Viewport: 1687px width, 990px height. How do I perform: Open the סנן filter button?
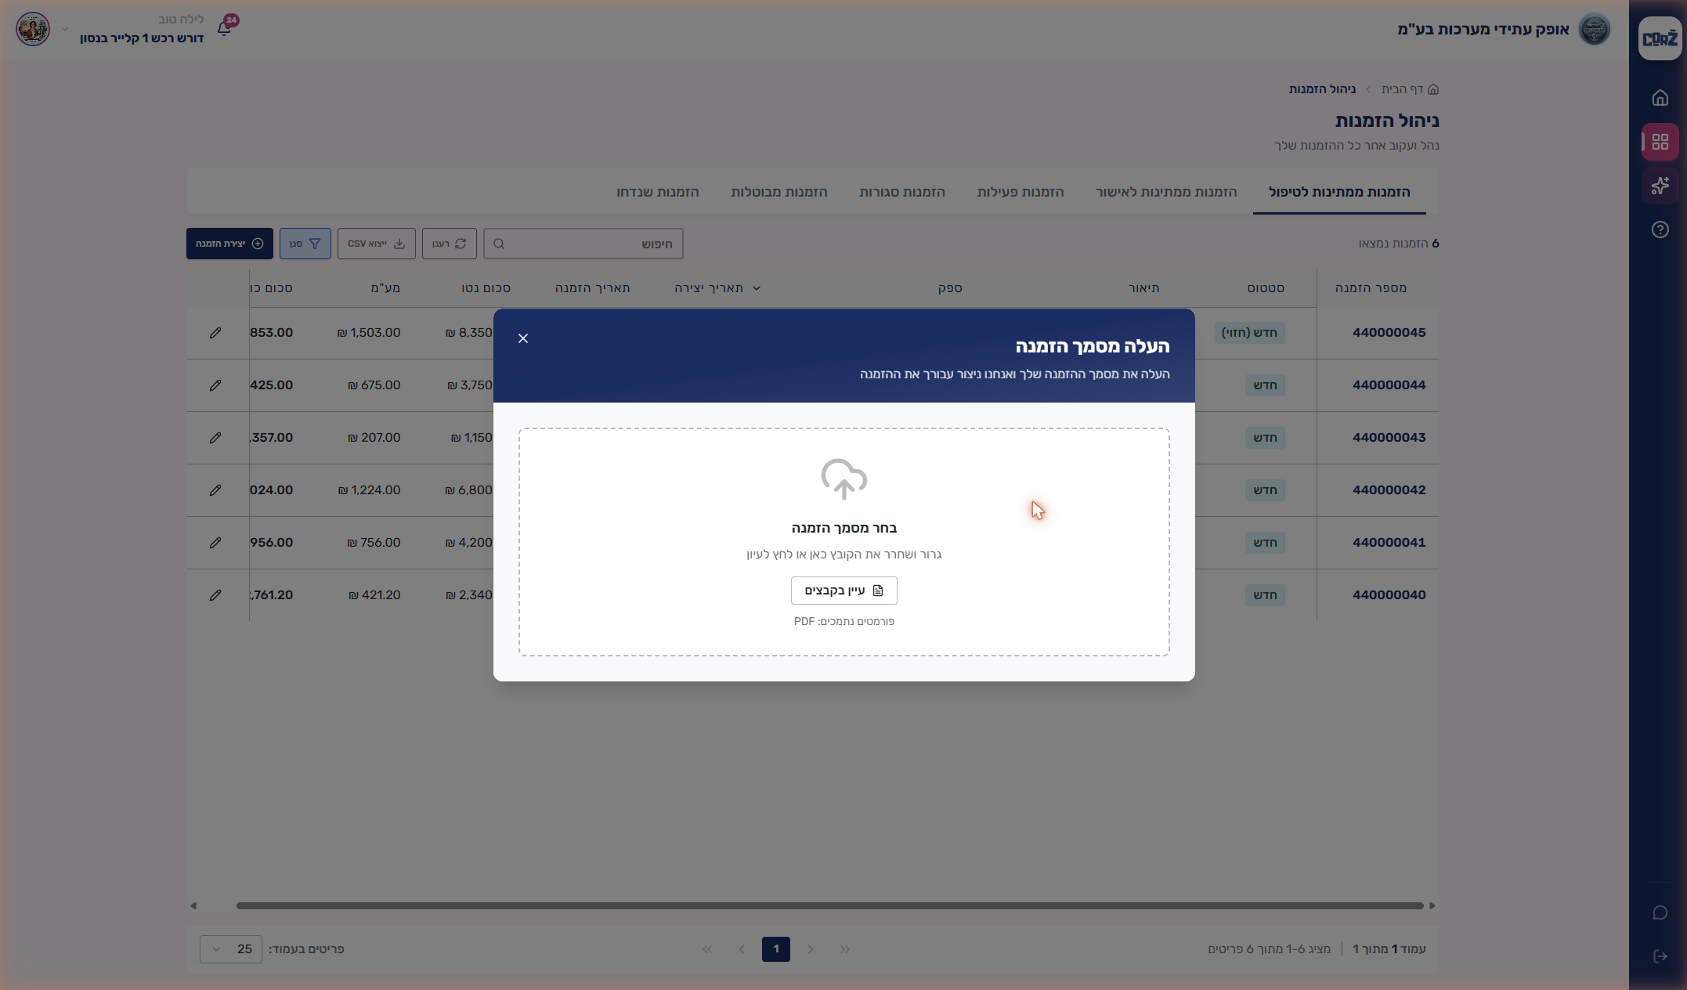tap(305, 244)
